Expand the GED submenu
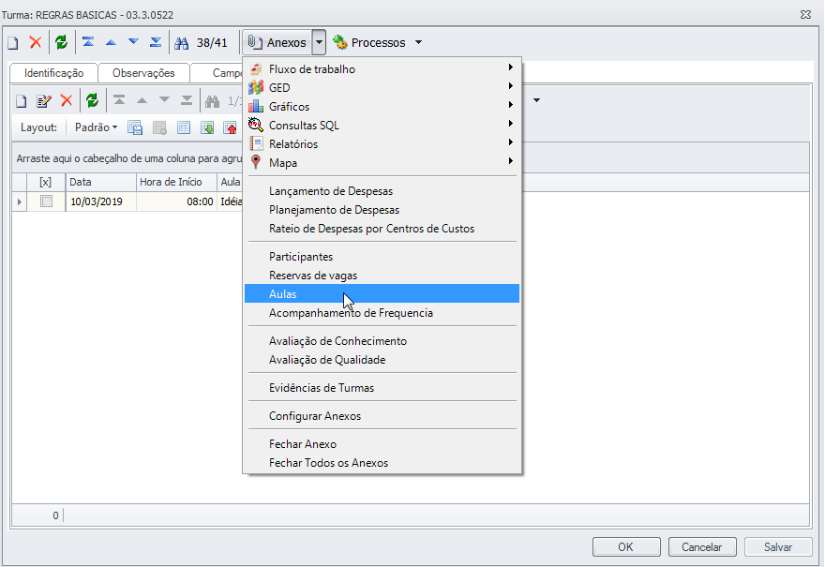This screenshot has width=825, height=567. [382, 88]
